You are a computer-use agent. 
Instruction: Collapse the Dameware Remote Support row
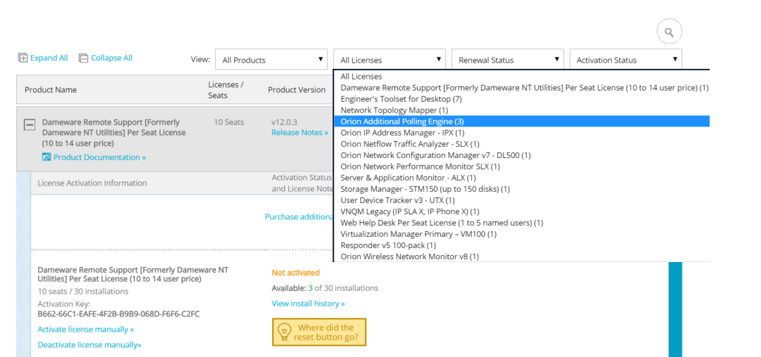(30, 125)
